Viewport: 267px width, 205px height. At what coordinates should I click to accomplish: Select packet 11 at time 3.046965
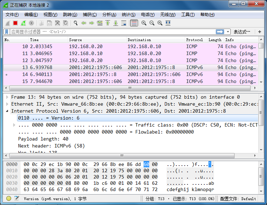click(130, 53)
